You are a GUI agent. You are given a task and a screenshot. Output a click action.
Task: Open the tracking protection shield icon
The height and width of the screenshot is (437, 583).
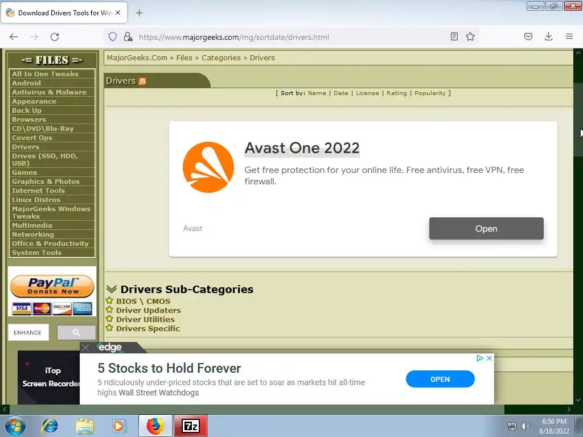[113, 37]
